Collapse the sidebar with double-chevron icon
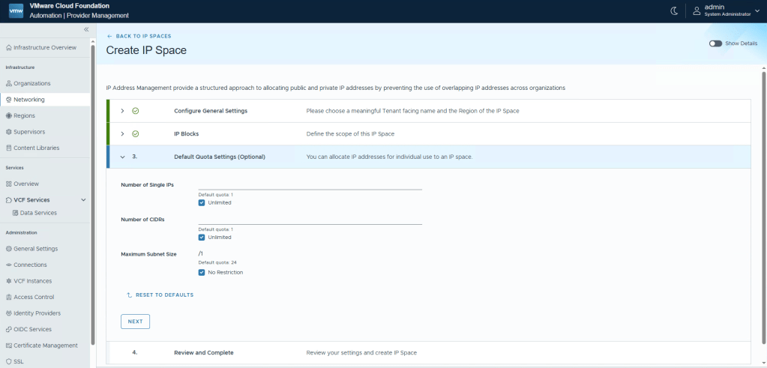The image size is (767, 368). tap(86, 29)
